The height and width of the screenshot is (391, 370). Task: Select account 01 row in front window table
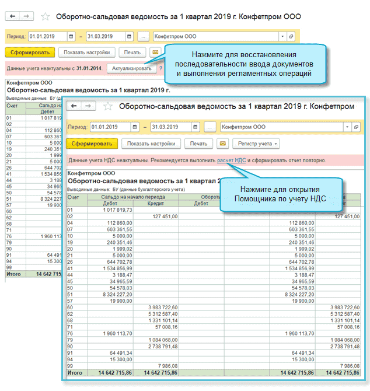click(214, 210)
